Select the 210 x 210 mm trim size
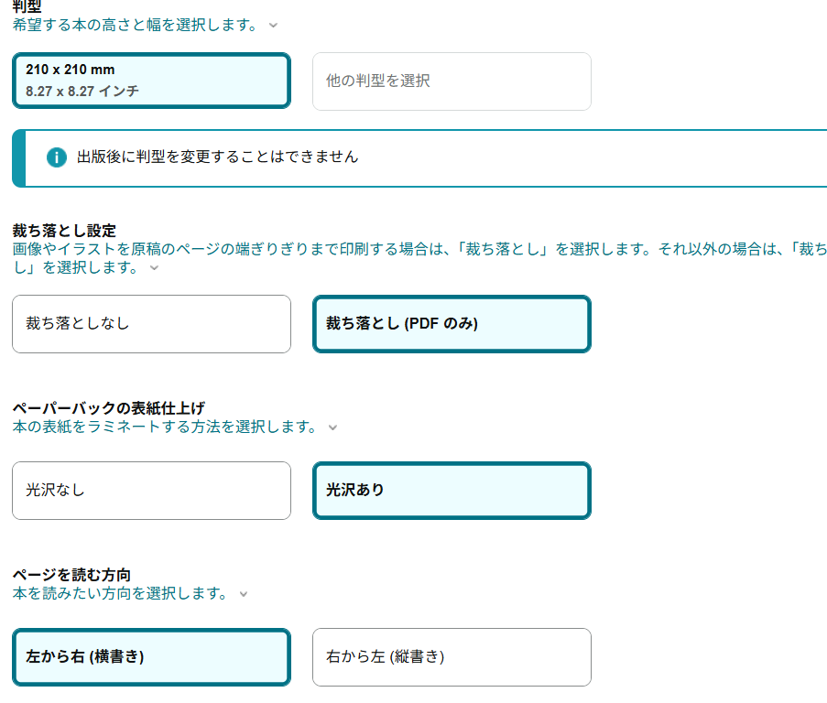The width and height of the screenshot is (827, 703). coord(151,81)
